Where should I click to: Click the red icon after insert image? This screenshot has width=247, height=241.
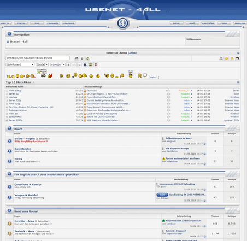coord(96,64)
